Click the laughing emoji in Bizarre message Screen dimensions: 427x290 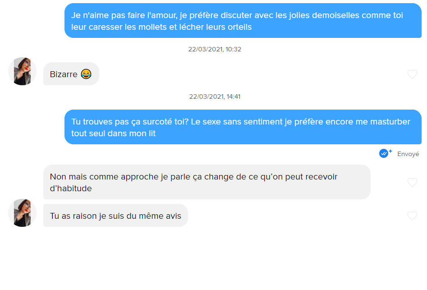point(86,74)
